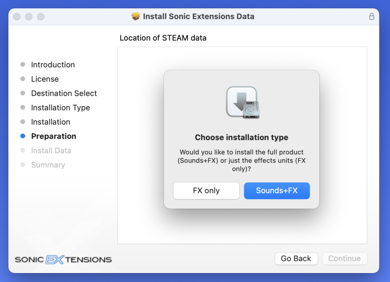Select the License step in the sidebar
The height and width of the screenshot is (282, 390).
pos(45,79)
